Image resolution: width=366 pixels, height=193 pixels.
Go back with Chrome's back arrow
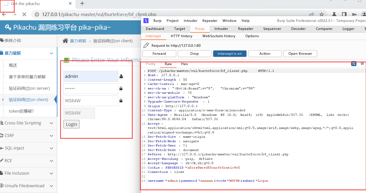(4, 14)
